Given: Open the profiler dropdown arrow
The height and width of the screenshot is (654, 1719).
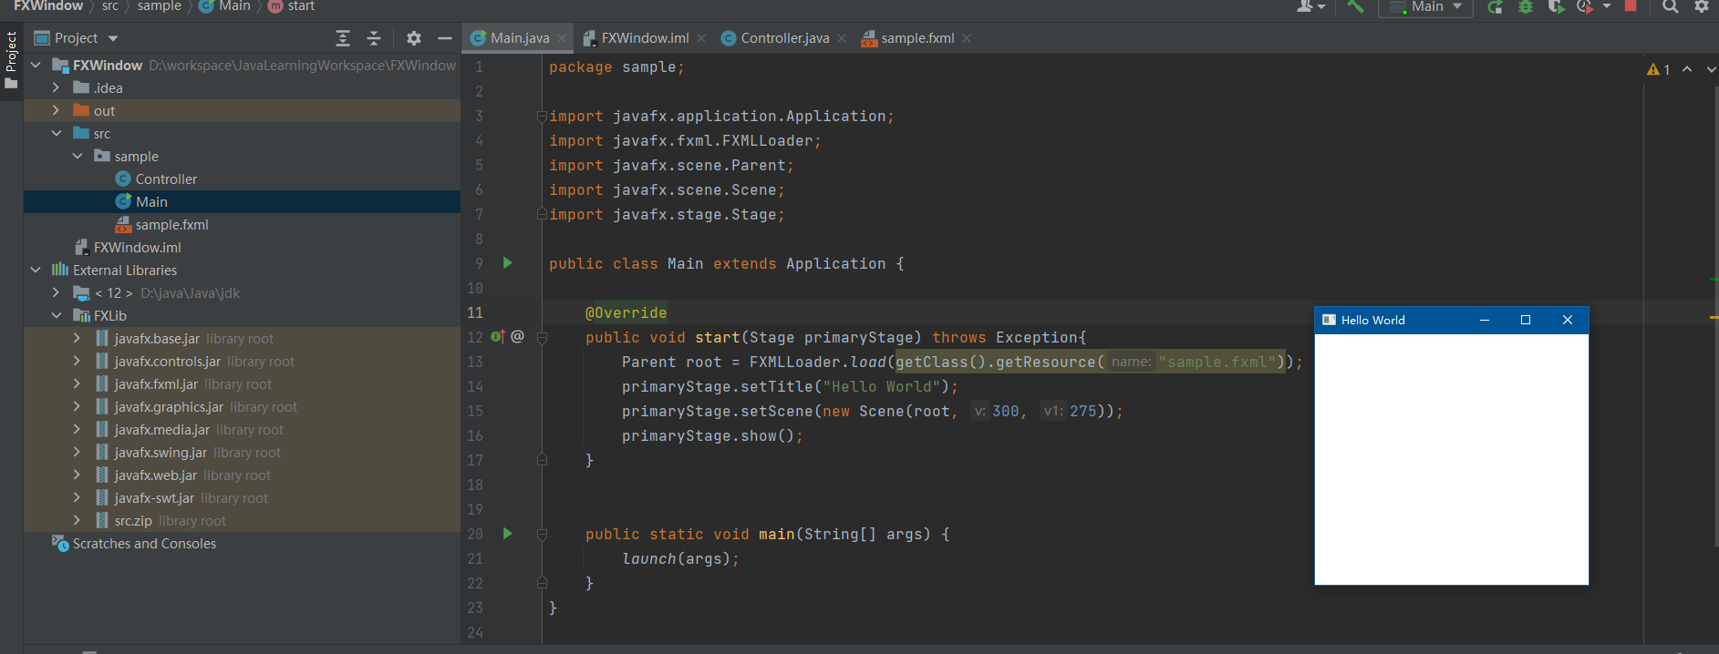Looking at the screenshot, I should tap(1606, 6).
